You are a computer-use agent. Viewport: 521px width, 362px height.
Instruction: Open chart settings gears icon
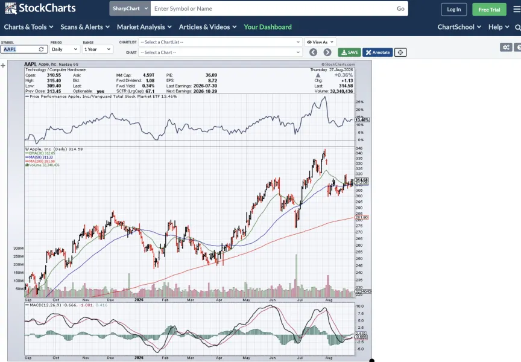click(506, 47)
